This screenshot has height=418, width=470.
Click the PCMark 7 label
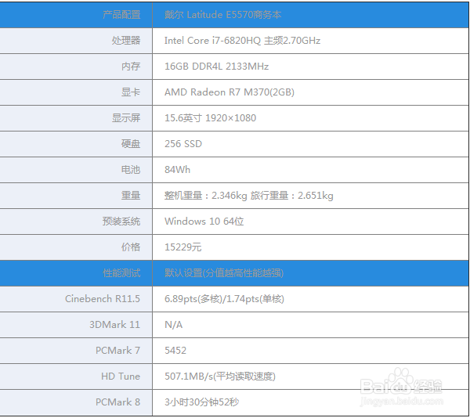tap(117, 351)
